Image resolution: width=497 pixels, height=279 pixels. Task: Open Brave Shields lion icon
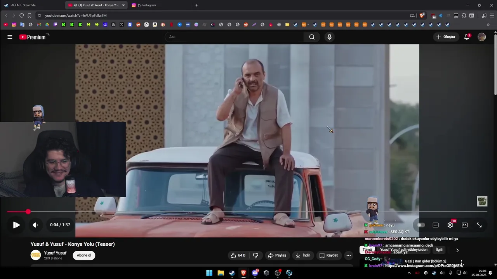tap(422, 15)
